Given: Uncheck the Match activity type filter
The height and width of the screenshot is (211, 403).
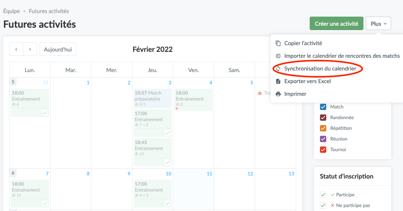Looking at the screenshot, I should tap(323, 107).
